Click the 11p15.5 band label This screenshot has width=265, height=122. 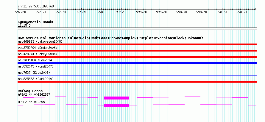point(24,26)
